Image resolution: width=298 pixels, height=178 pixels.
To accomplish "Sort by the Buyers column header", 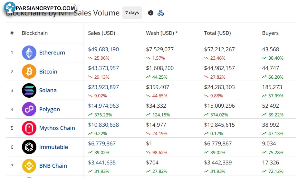I will point(270,33).
